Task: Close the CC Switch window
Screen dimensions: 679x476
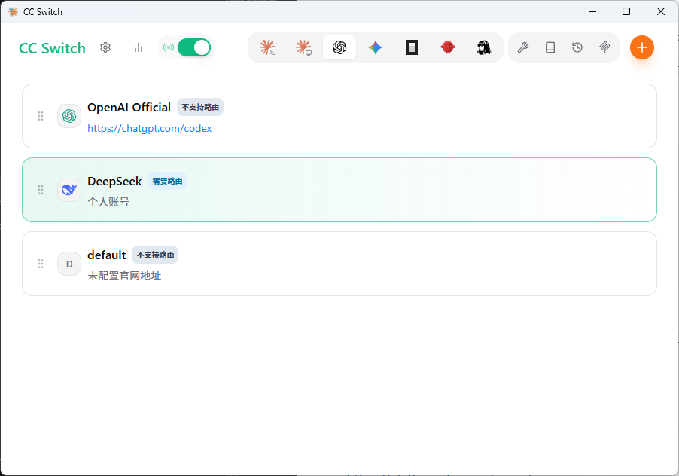Action: click(661, 12)
